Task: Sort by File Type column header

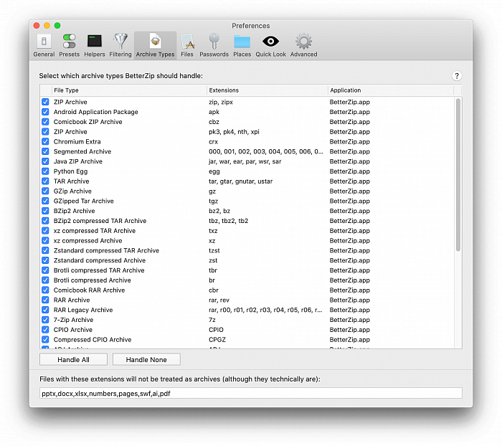Action: click(129, 90)
